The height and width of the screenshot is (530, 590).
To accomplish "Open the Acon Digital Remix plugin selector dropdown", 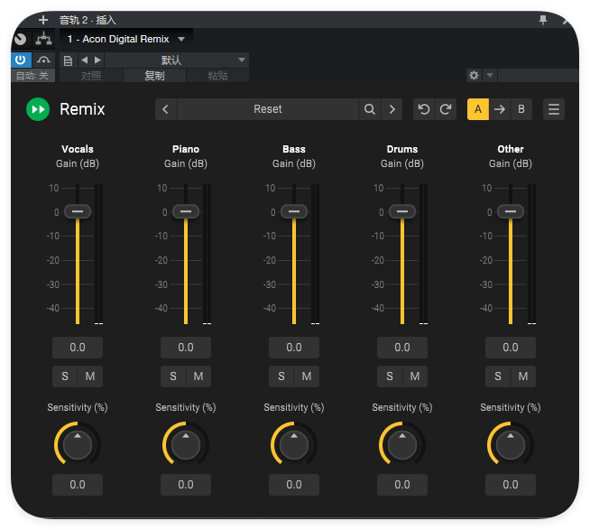I will pyautogui.click(x=125, y=39).
